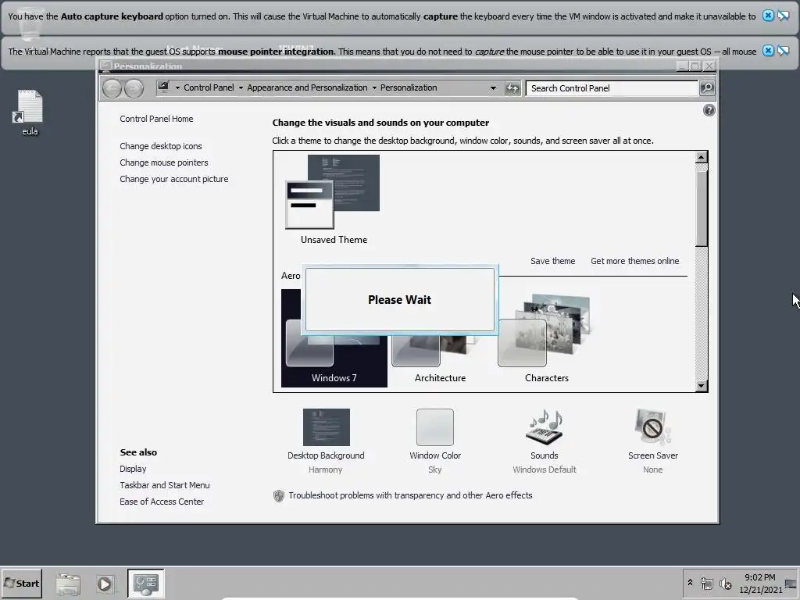This screenshot has width=800, height=600.
Task: Go to Appearance and Personalization breadcrumb
Action: point(307,87)
